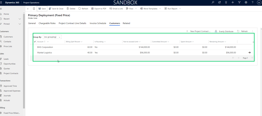This screenshot has width=262, height=116.
Task: Expand the Recent section in sidebar
Action: pos(20,19)
